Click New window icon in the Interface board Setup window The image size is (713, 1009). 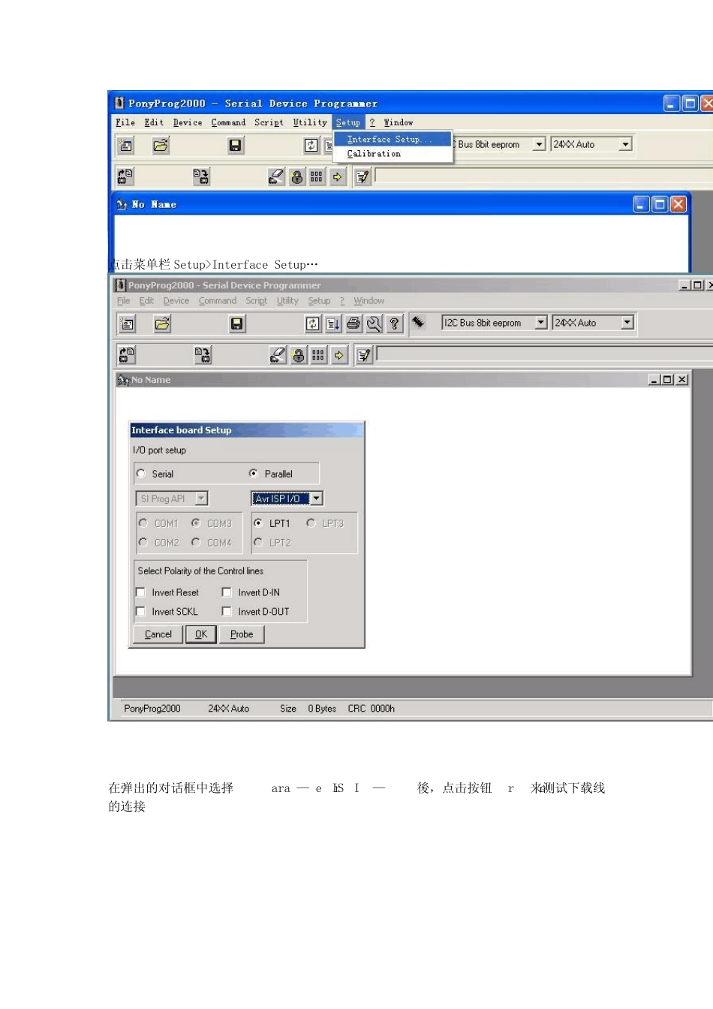[x=128, y=324]
